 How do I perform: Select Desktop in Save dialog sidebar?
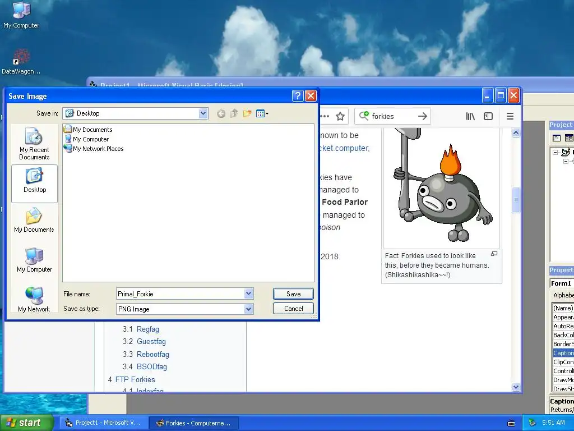pos(34,184)
